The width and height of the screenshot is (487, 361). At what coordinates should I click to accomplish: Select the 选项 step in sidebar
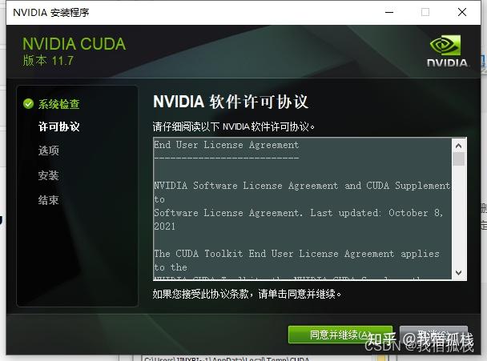(x=49, y=150)
